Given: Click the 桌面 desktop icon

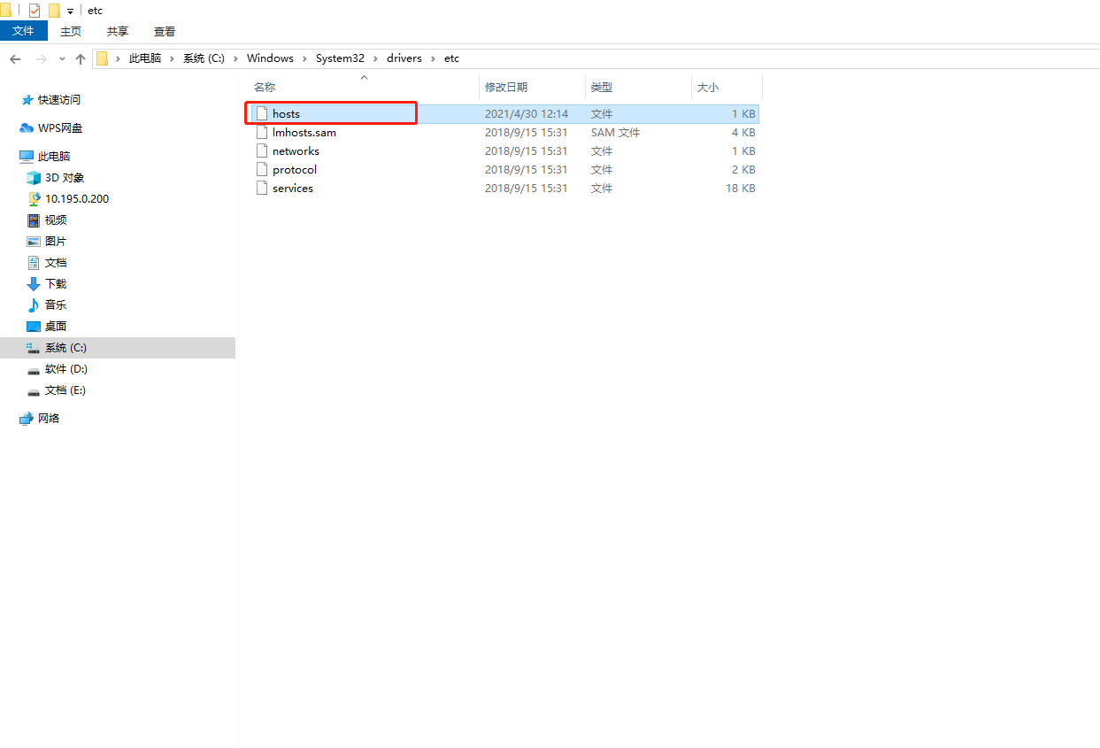Looking at the screenshot, I should coord(34,326).
